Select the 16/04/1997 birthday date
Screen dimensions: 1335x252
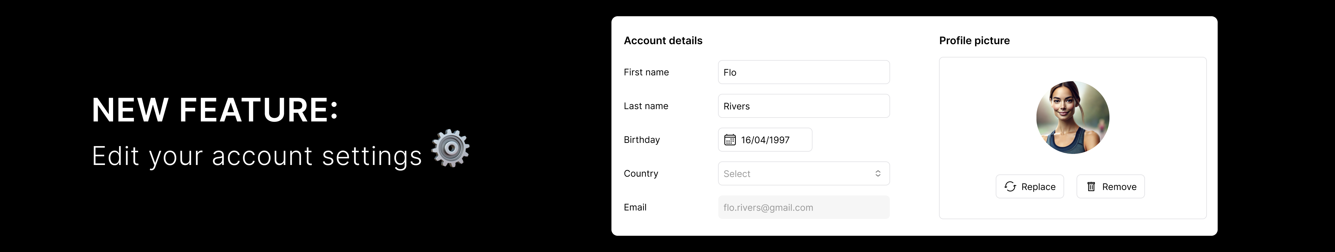(765, 140)
